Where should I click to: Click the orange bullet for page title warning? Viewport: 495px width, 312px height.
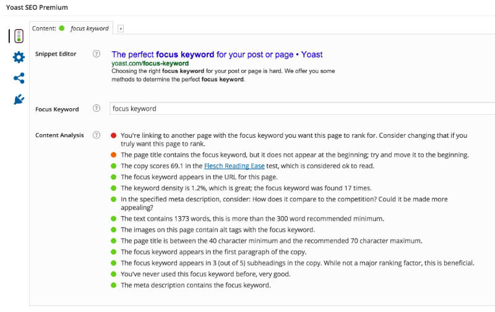click(114, 154)
